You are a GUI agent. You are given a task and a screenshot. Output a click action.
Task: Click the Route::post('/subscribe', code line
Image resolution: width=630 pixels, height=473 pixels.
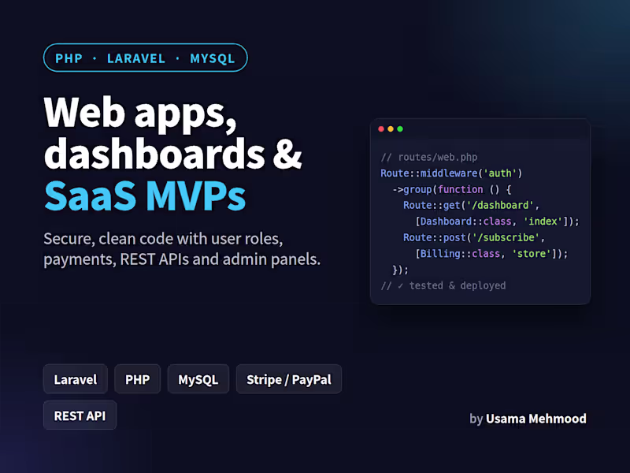[474, 238]
